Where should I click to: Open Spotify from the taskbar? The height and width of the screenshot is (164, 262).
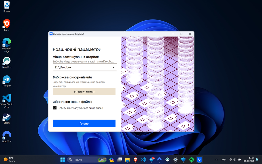[x=192, y=159]
